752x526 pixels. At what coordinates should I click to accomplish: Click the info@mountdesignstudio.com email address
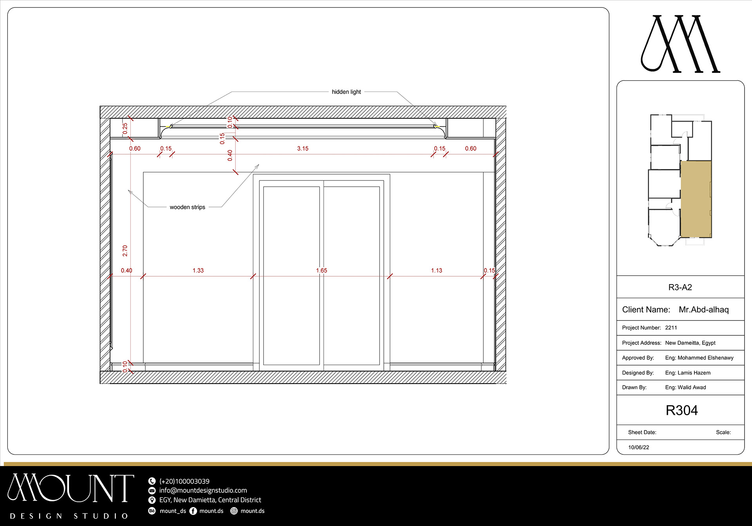[x=203, y=490]
